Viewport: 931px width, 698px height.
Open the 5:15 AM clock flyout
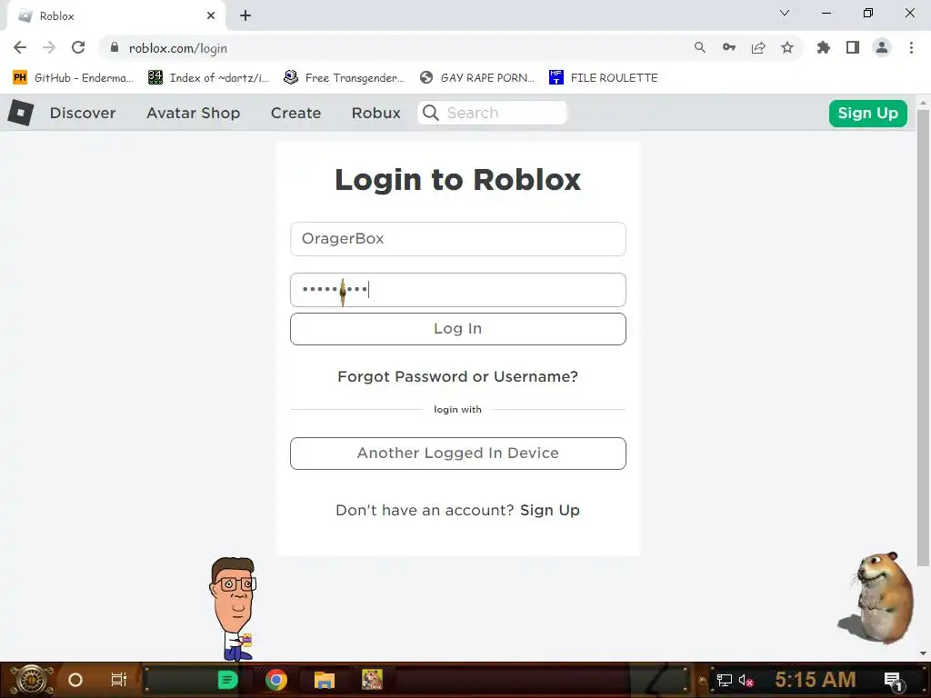[816, 680]
